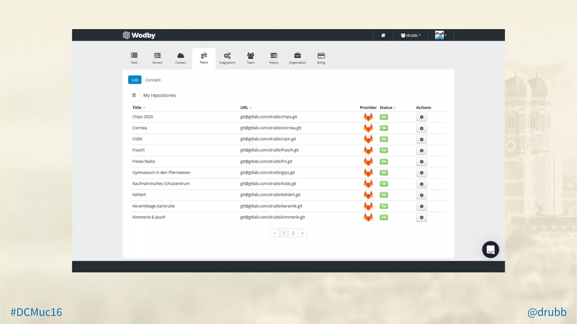The image size is (577, 324).
Task: Open the History section
Action: (274, 58)
